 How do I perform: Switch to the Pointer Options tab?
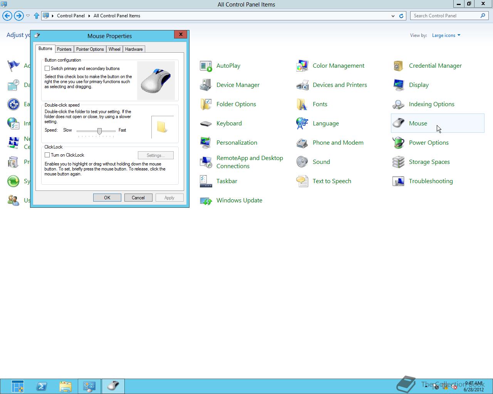[x=90, y=49]
